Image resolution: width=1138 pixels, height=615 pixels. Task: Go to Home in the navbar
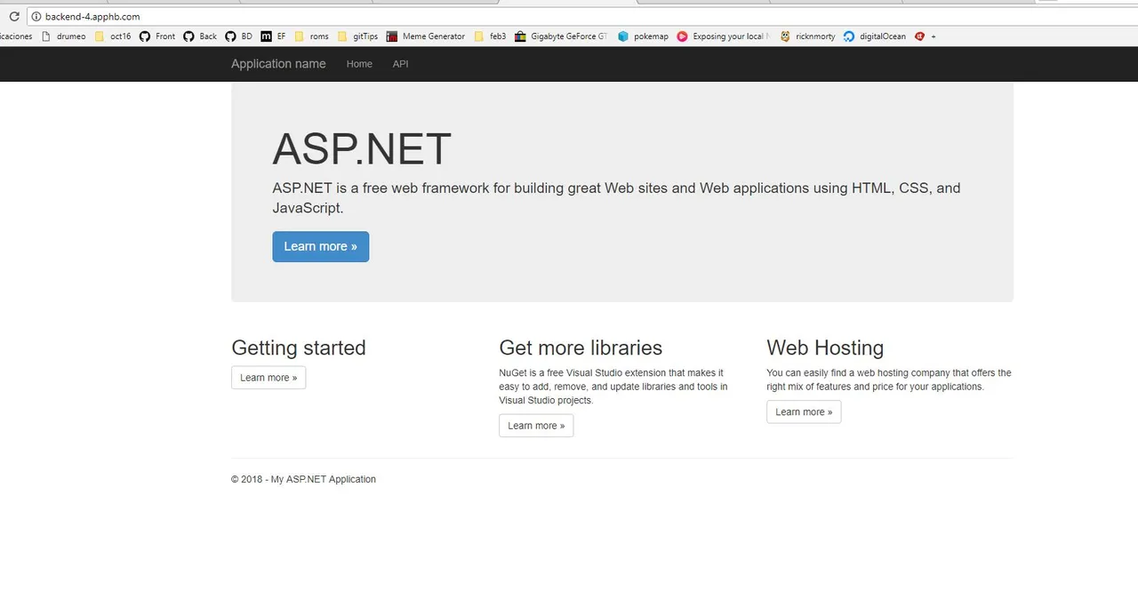pos(359,64)
